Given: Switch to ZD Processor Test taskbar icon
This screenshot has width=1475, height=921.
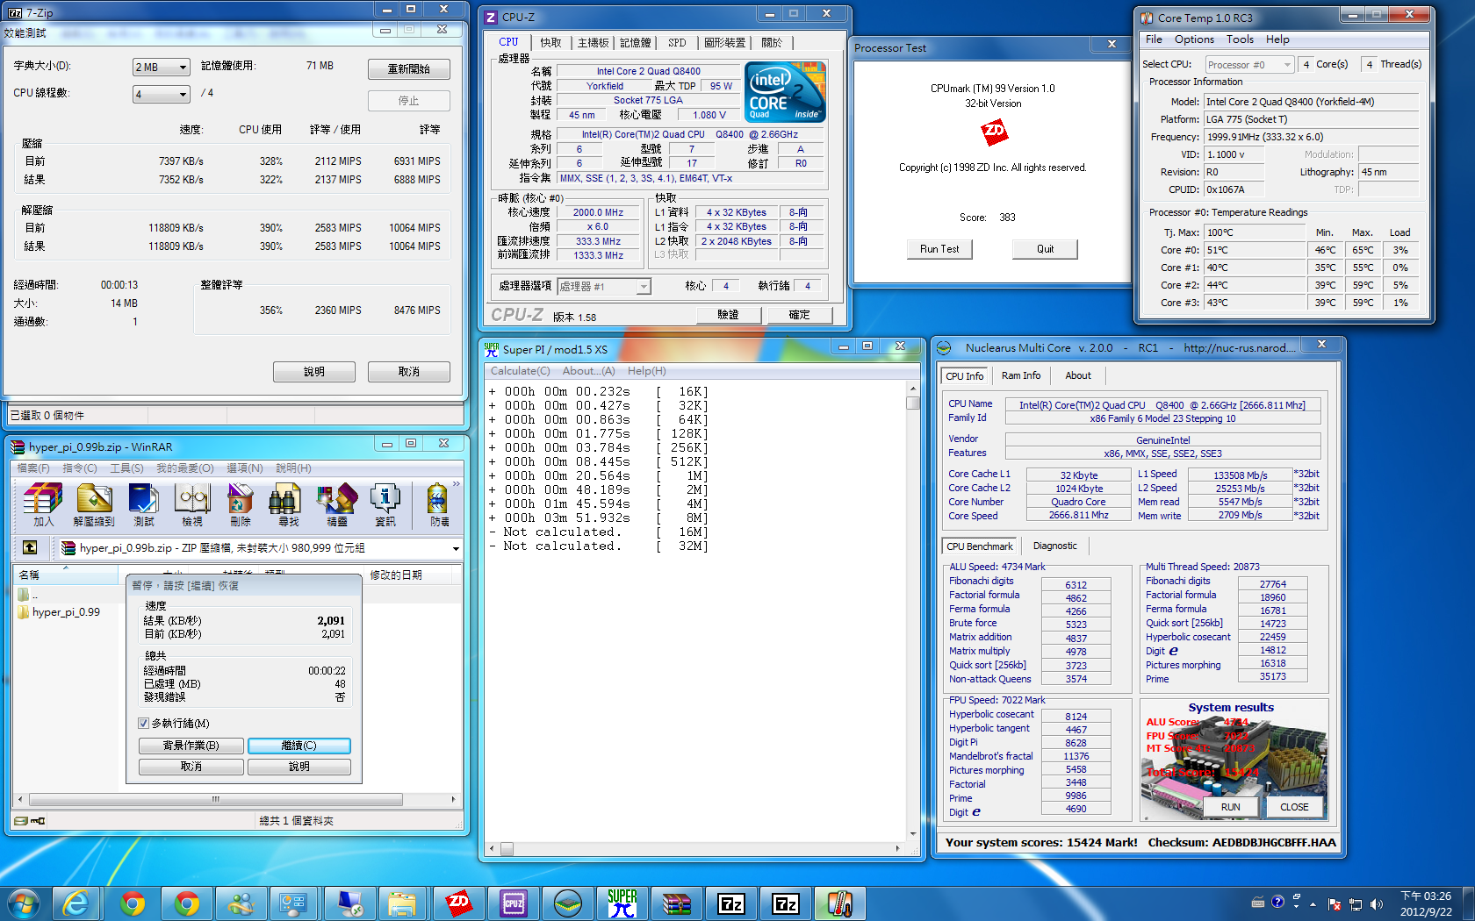Looking at the screenshot, I should pyautogui.click(x=458, y=903).
